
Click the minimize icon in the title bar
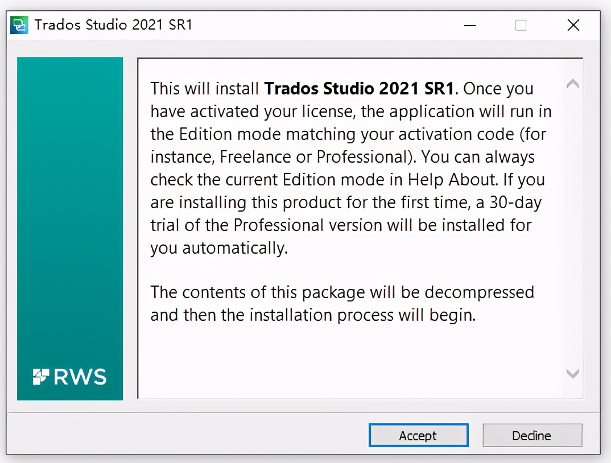pyautogui.click(x=469, y=26)
